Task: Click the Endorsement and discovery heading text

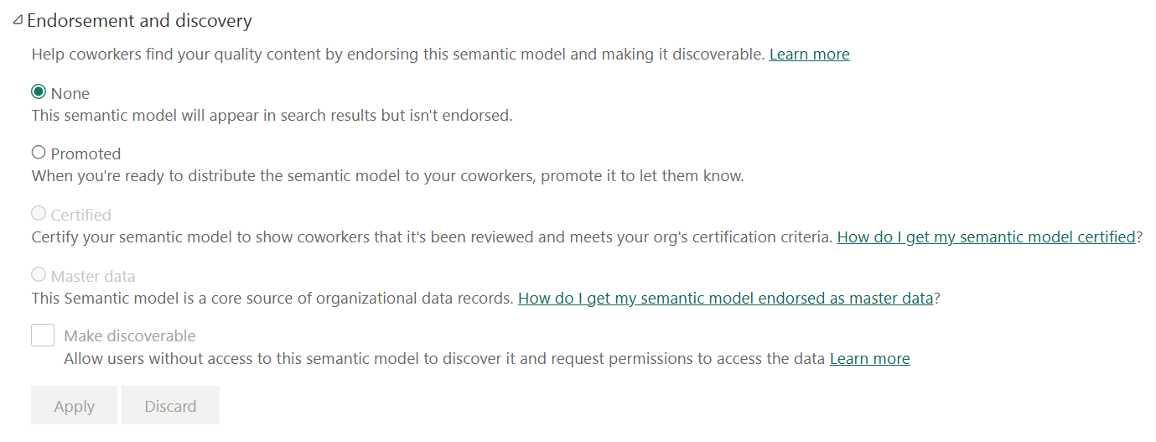Action: (x=139, y=21)
